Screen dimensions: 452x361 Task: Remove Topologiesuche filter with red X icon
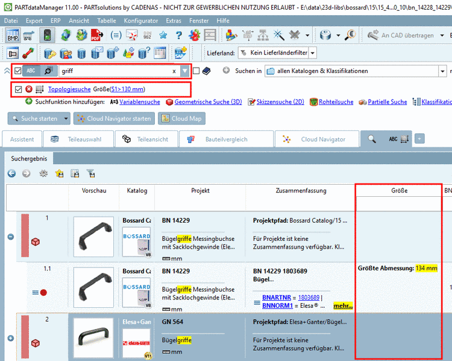[28, 89]
